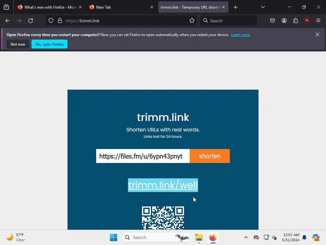Close the trimm.link tab
This screenshot has width=326, height=245.
(223, 7)
